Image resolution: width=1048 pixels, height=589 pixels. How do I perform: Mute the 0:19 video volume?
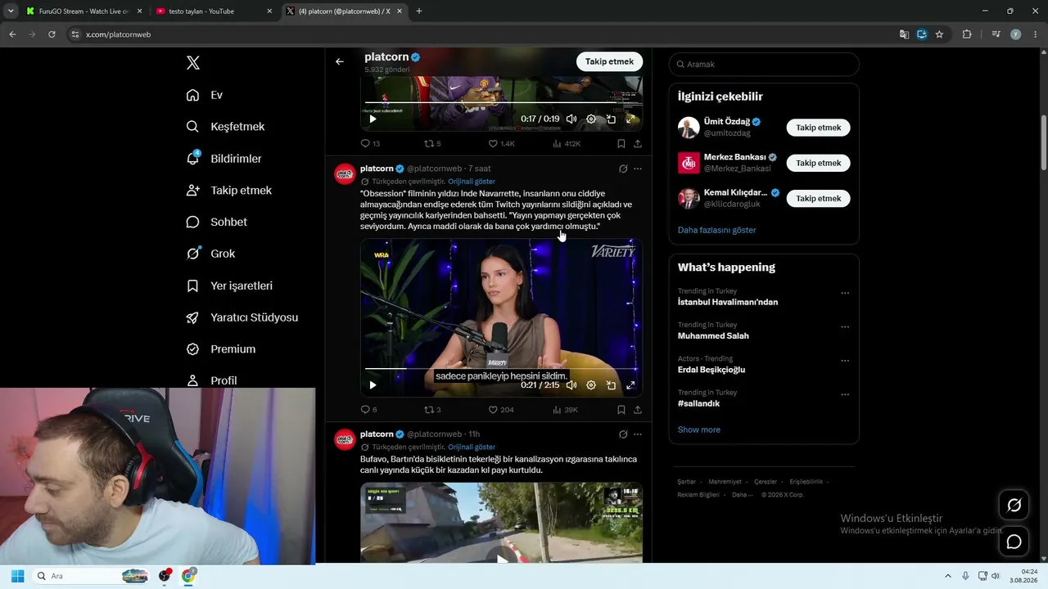[x=571, y=119]
